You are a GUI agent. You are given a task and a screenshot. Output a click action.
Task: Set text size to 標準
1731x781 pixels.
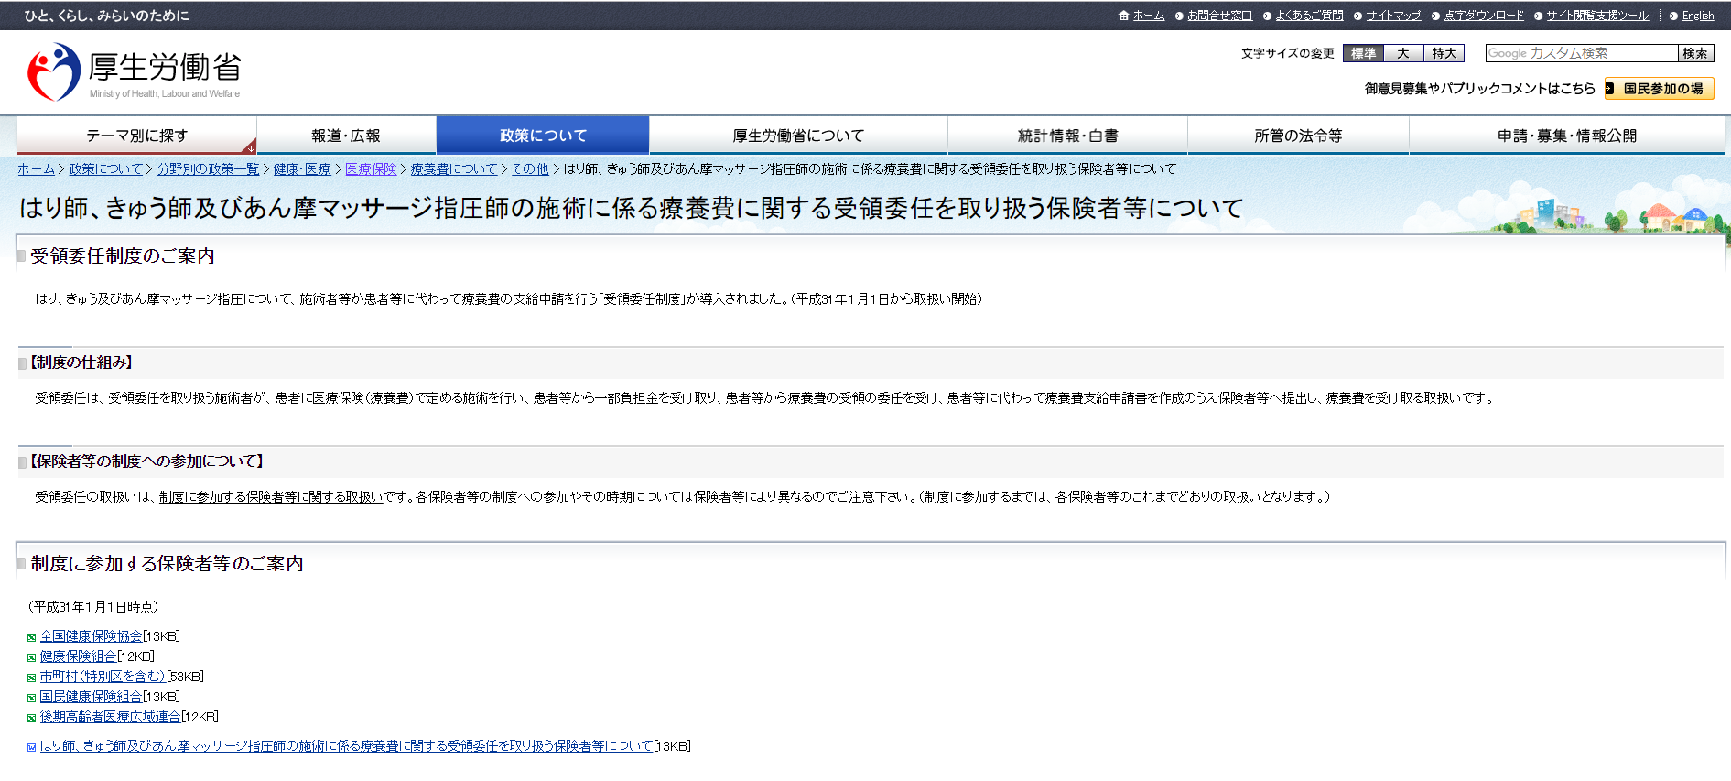1363,53
